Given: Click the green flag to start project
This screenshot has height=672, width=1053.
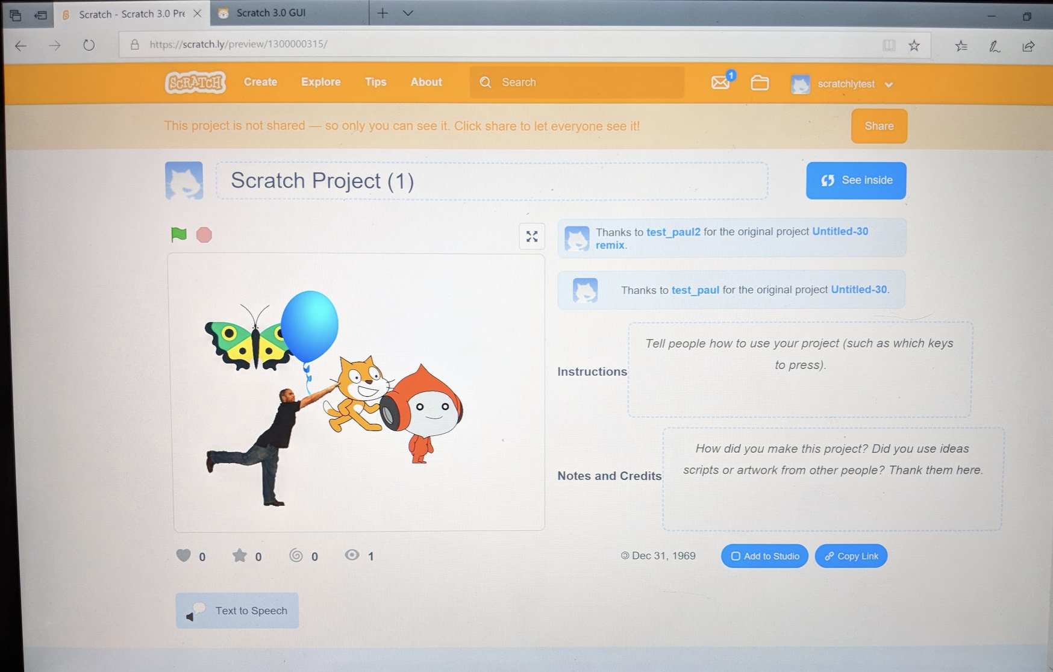Looking at the screenshot, I should (178, 234).
